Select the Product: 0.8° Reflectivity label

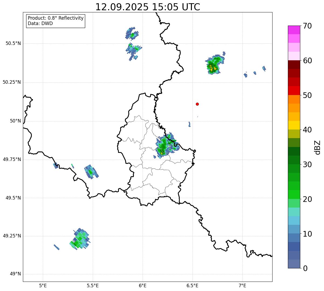click(x=56, y=18)
